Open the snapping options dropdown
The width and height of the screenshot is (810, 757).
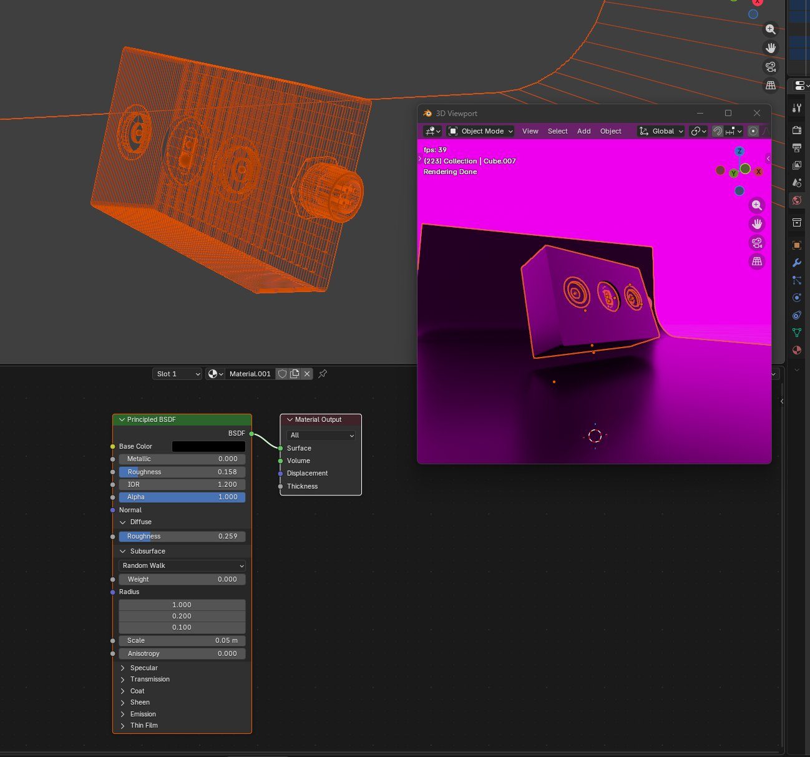coord(734,131)
